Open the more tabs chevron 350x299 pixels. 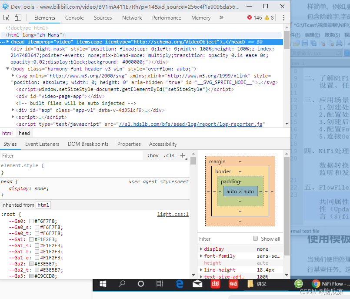click(221, 17)
